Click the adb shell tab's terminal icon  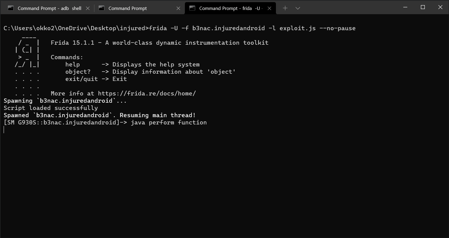coord(11,8)
